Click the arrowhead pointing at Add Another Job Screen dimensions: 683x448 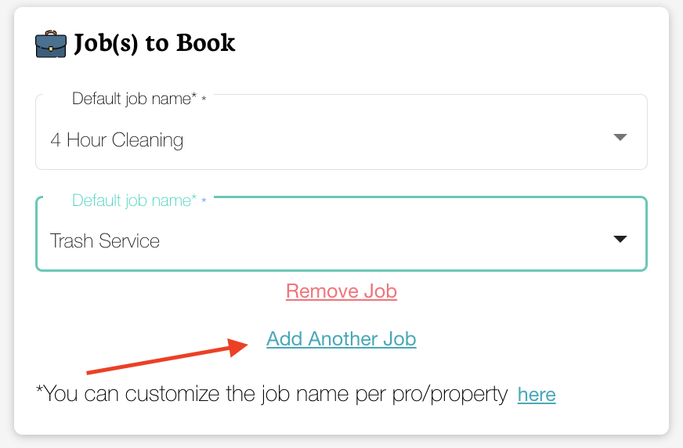click(x=240, y=347)
